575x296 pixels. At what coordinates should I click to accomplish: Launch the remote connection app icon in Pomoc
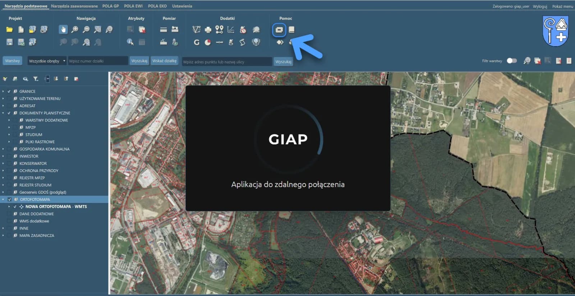coord(279,30)
